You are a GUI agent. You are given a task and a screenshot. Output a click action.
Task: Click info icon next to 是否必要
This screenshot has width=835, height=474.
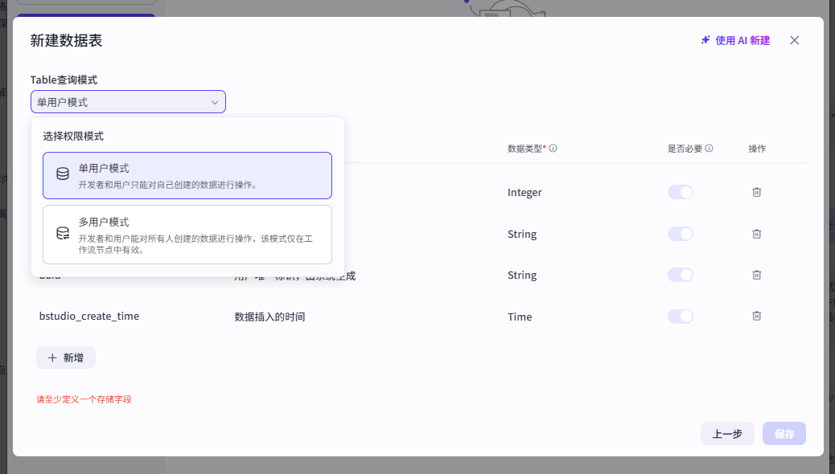(709, 149)
